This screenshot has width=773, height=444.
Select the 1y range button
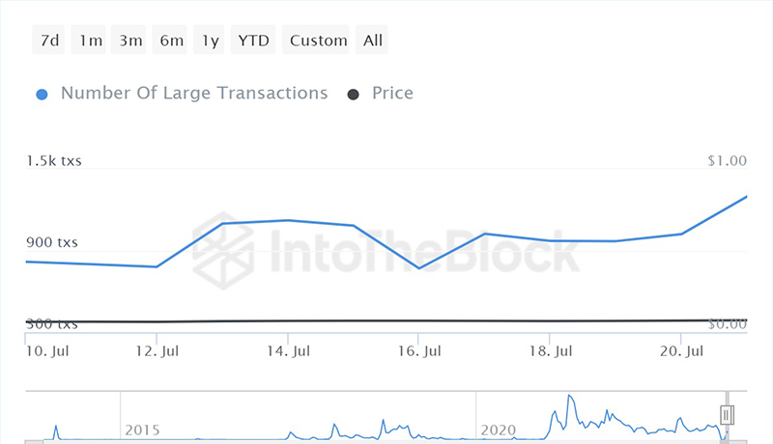pos(210,41)
